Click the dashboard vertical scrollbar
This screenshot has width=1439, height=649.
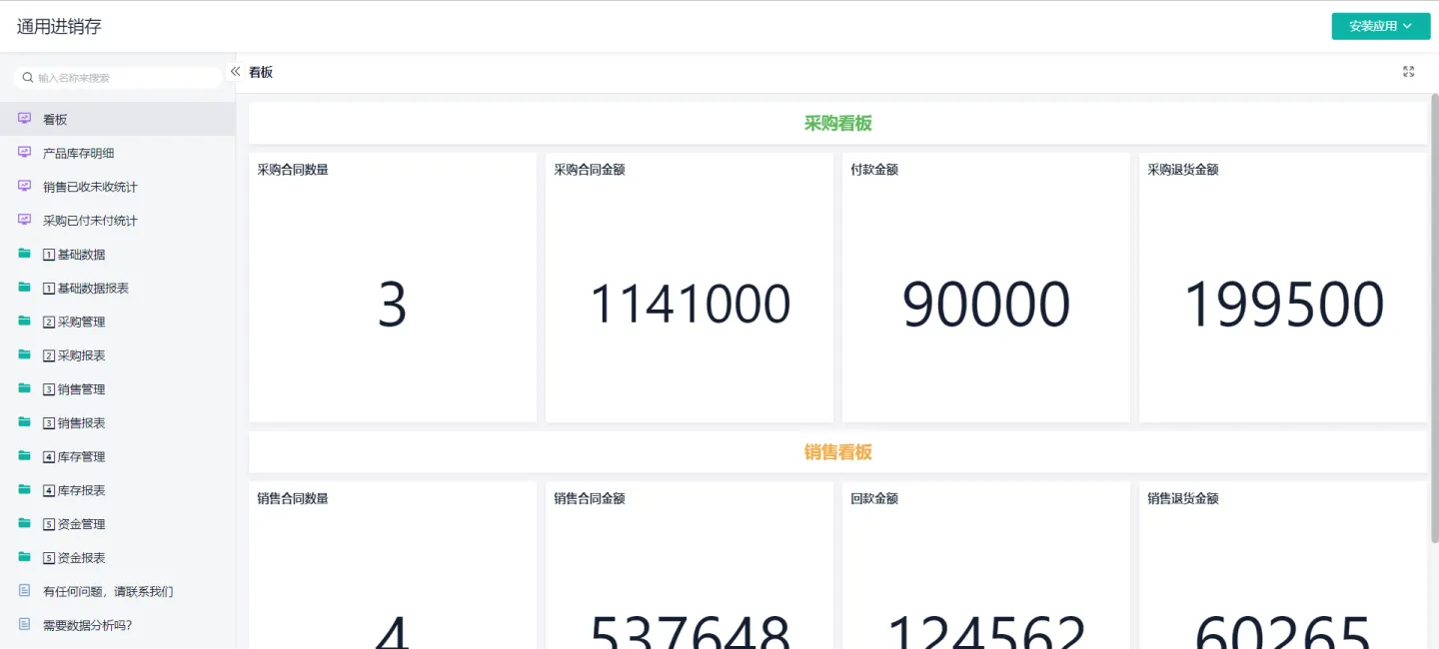[1435, 318]
